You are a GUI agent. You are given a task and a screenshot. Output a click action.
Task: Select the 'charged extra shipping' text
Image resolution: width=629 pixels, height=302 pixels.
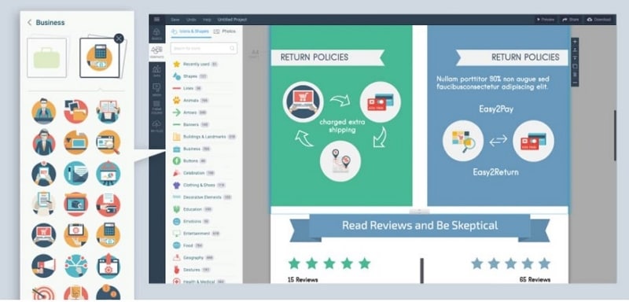point(342,126)
